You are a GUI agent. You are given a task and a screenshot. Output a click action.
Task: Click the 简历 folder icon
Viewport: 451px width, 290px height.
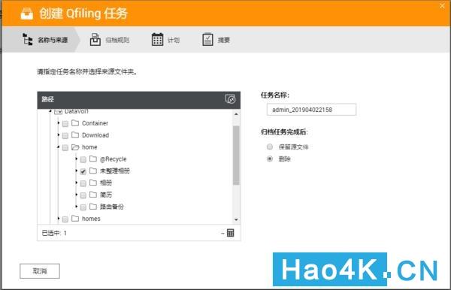(x=93, y=195)
